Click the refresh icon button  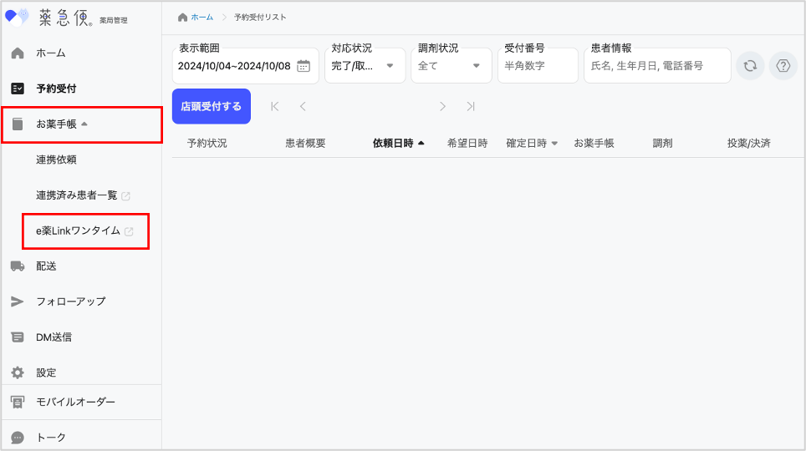click(x=750, y=66)
